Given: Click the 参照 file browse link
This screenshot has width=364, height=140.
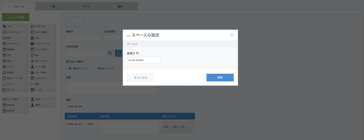Looking at the screenshot, I should click(166, 127).
